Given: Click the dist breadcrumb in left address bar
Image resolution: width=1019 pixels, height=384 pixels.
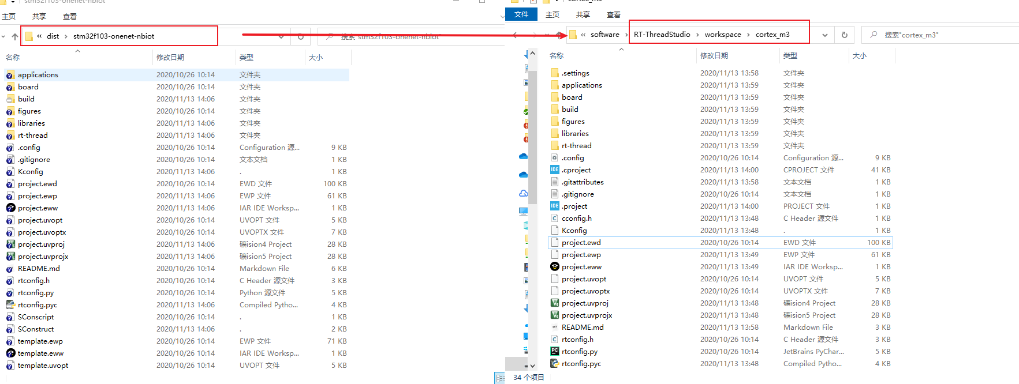Looking at the screenshot, I should coord(53,36).
